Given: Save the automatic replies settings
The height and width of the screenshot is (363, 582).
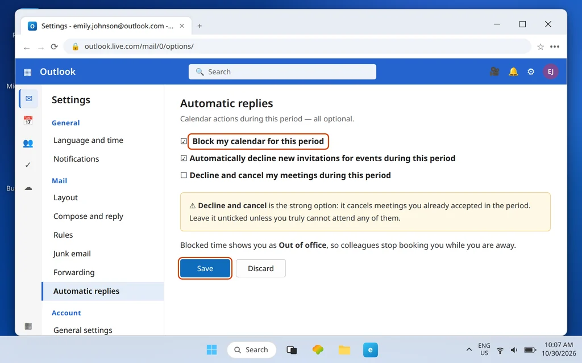Looking at the screenshot, I should coord(205,268).
